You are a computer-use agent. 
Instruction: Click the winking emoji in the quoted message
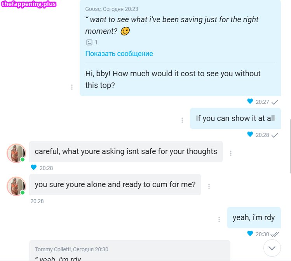tap(125, 32)
